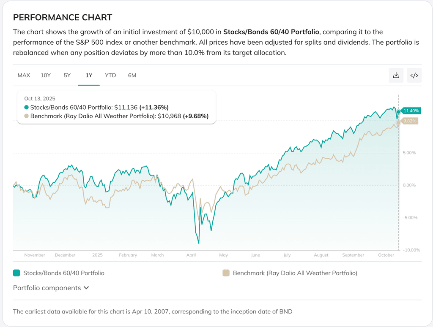Click the April label on the chart axis
This screenshot has height=327, width=433.
point(191,255)
